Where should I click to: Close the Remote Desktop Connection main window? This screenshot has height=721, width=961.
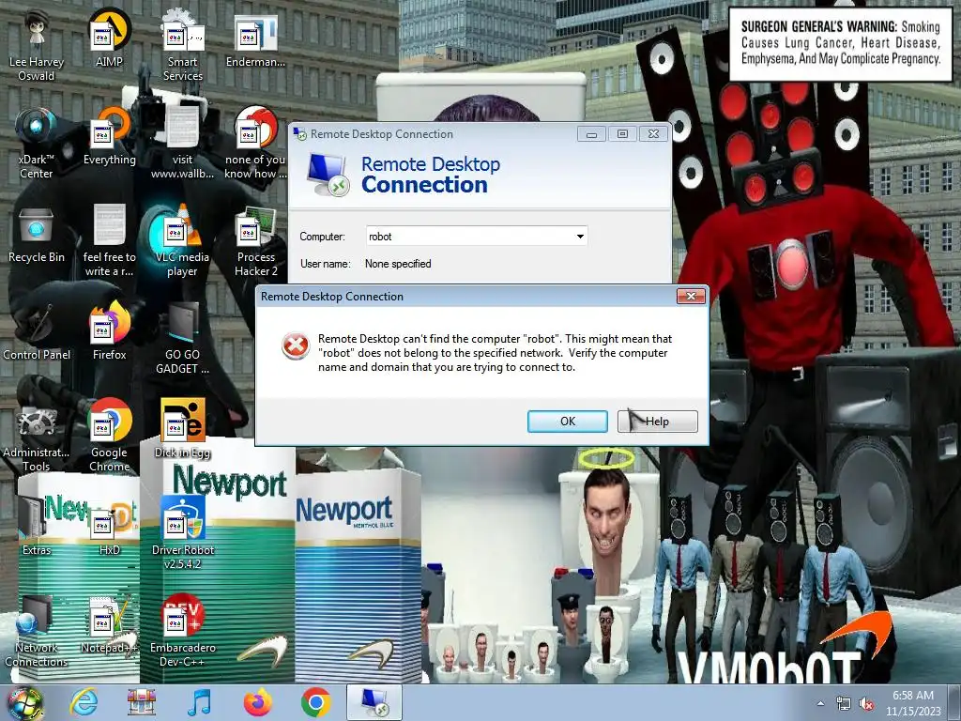(653, 133)
